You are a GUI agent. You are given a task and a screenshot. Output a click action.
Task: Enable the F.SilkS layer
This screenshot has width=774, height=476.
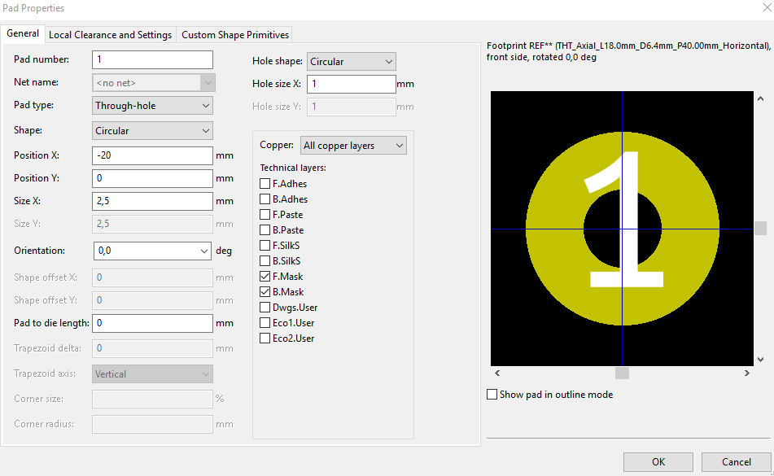point(265,245)
